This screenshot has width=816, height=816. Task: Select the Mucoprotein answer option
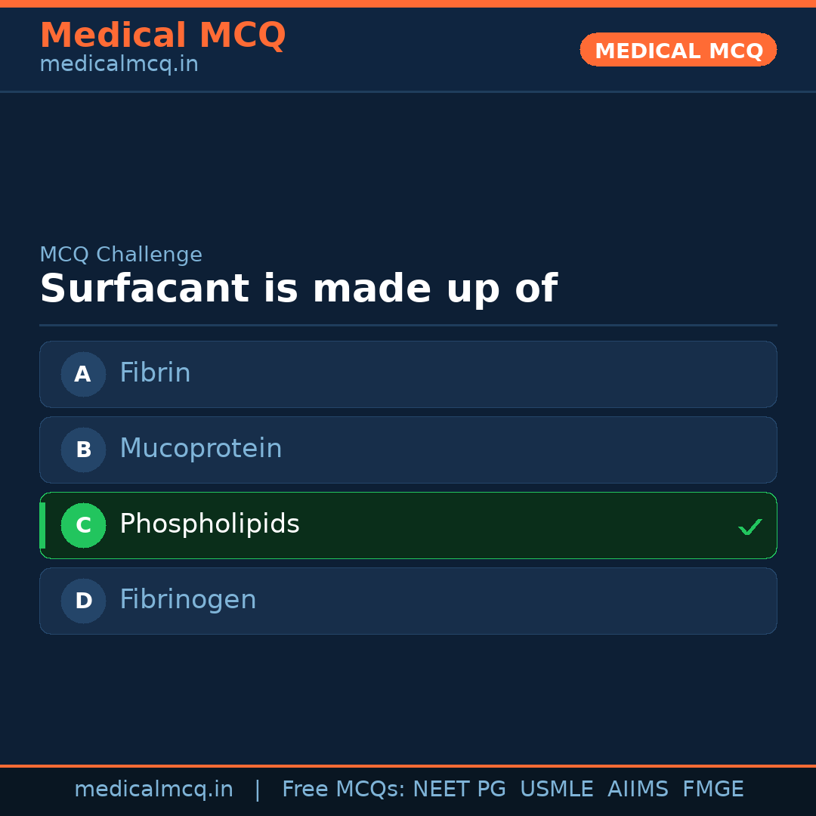tap(408, 450)
